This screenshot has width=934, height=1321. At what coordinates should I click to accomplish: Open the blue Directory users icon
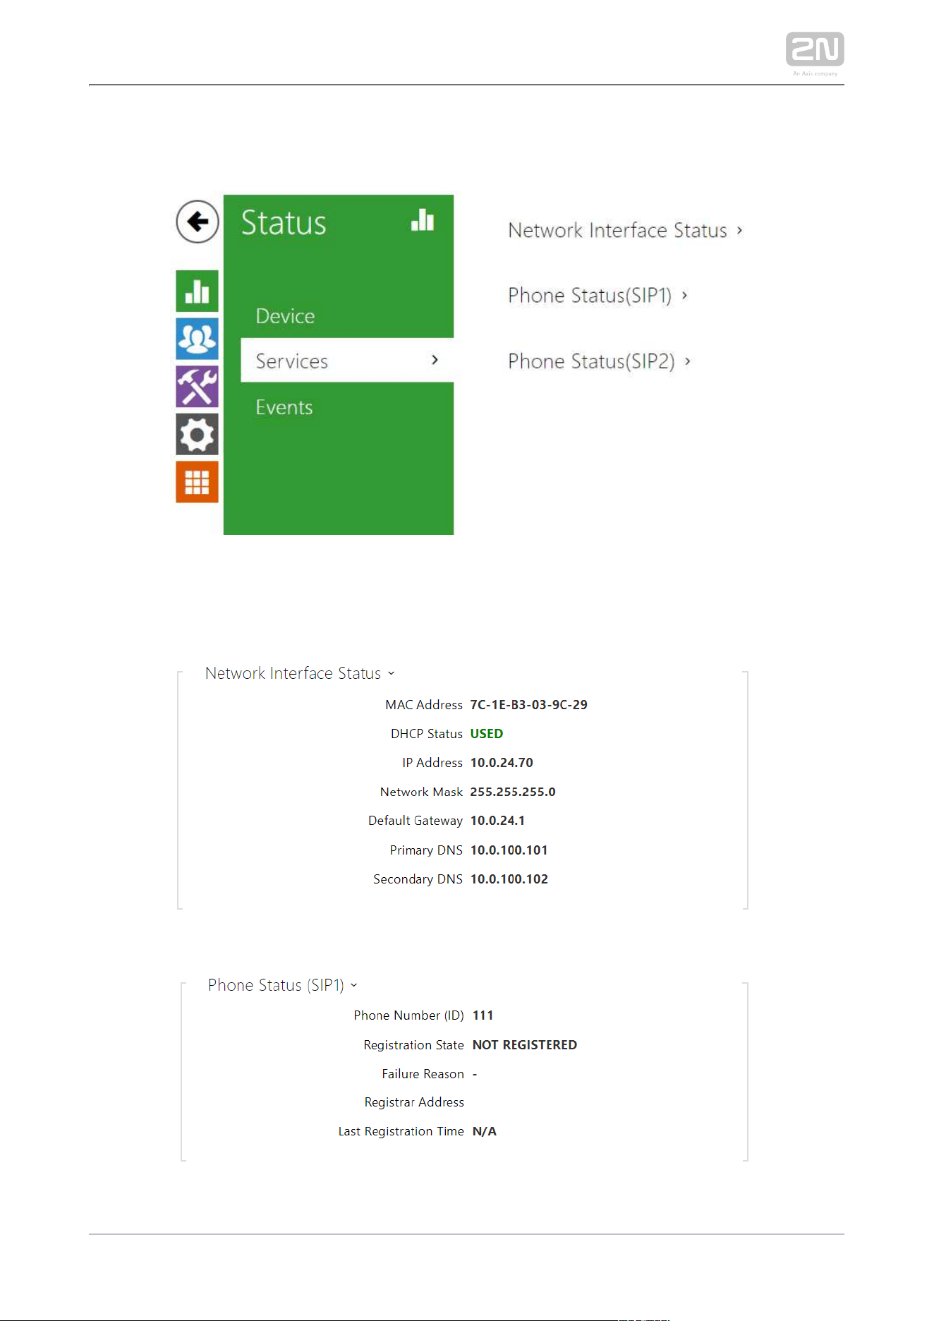point(197,339)
